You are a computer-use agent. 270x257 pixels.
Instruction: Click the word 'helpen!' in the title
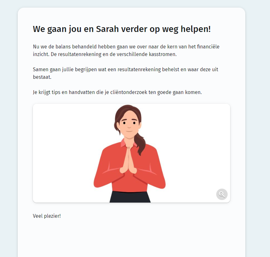coord(195,29)
